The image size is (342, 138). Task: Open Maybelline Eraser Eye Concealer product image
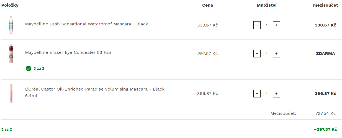pyautogui.click(x=11, y=54)
